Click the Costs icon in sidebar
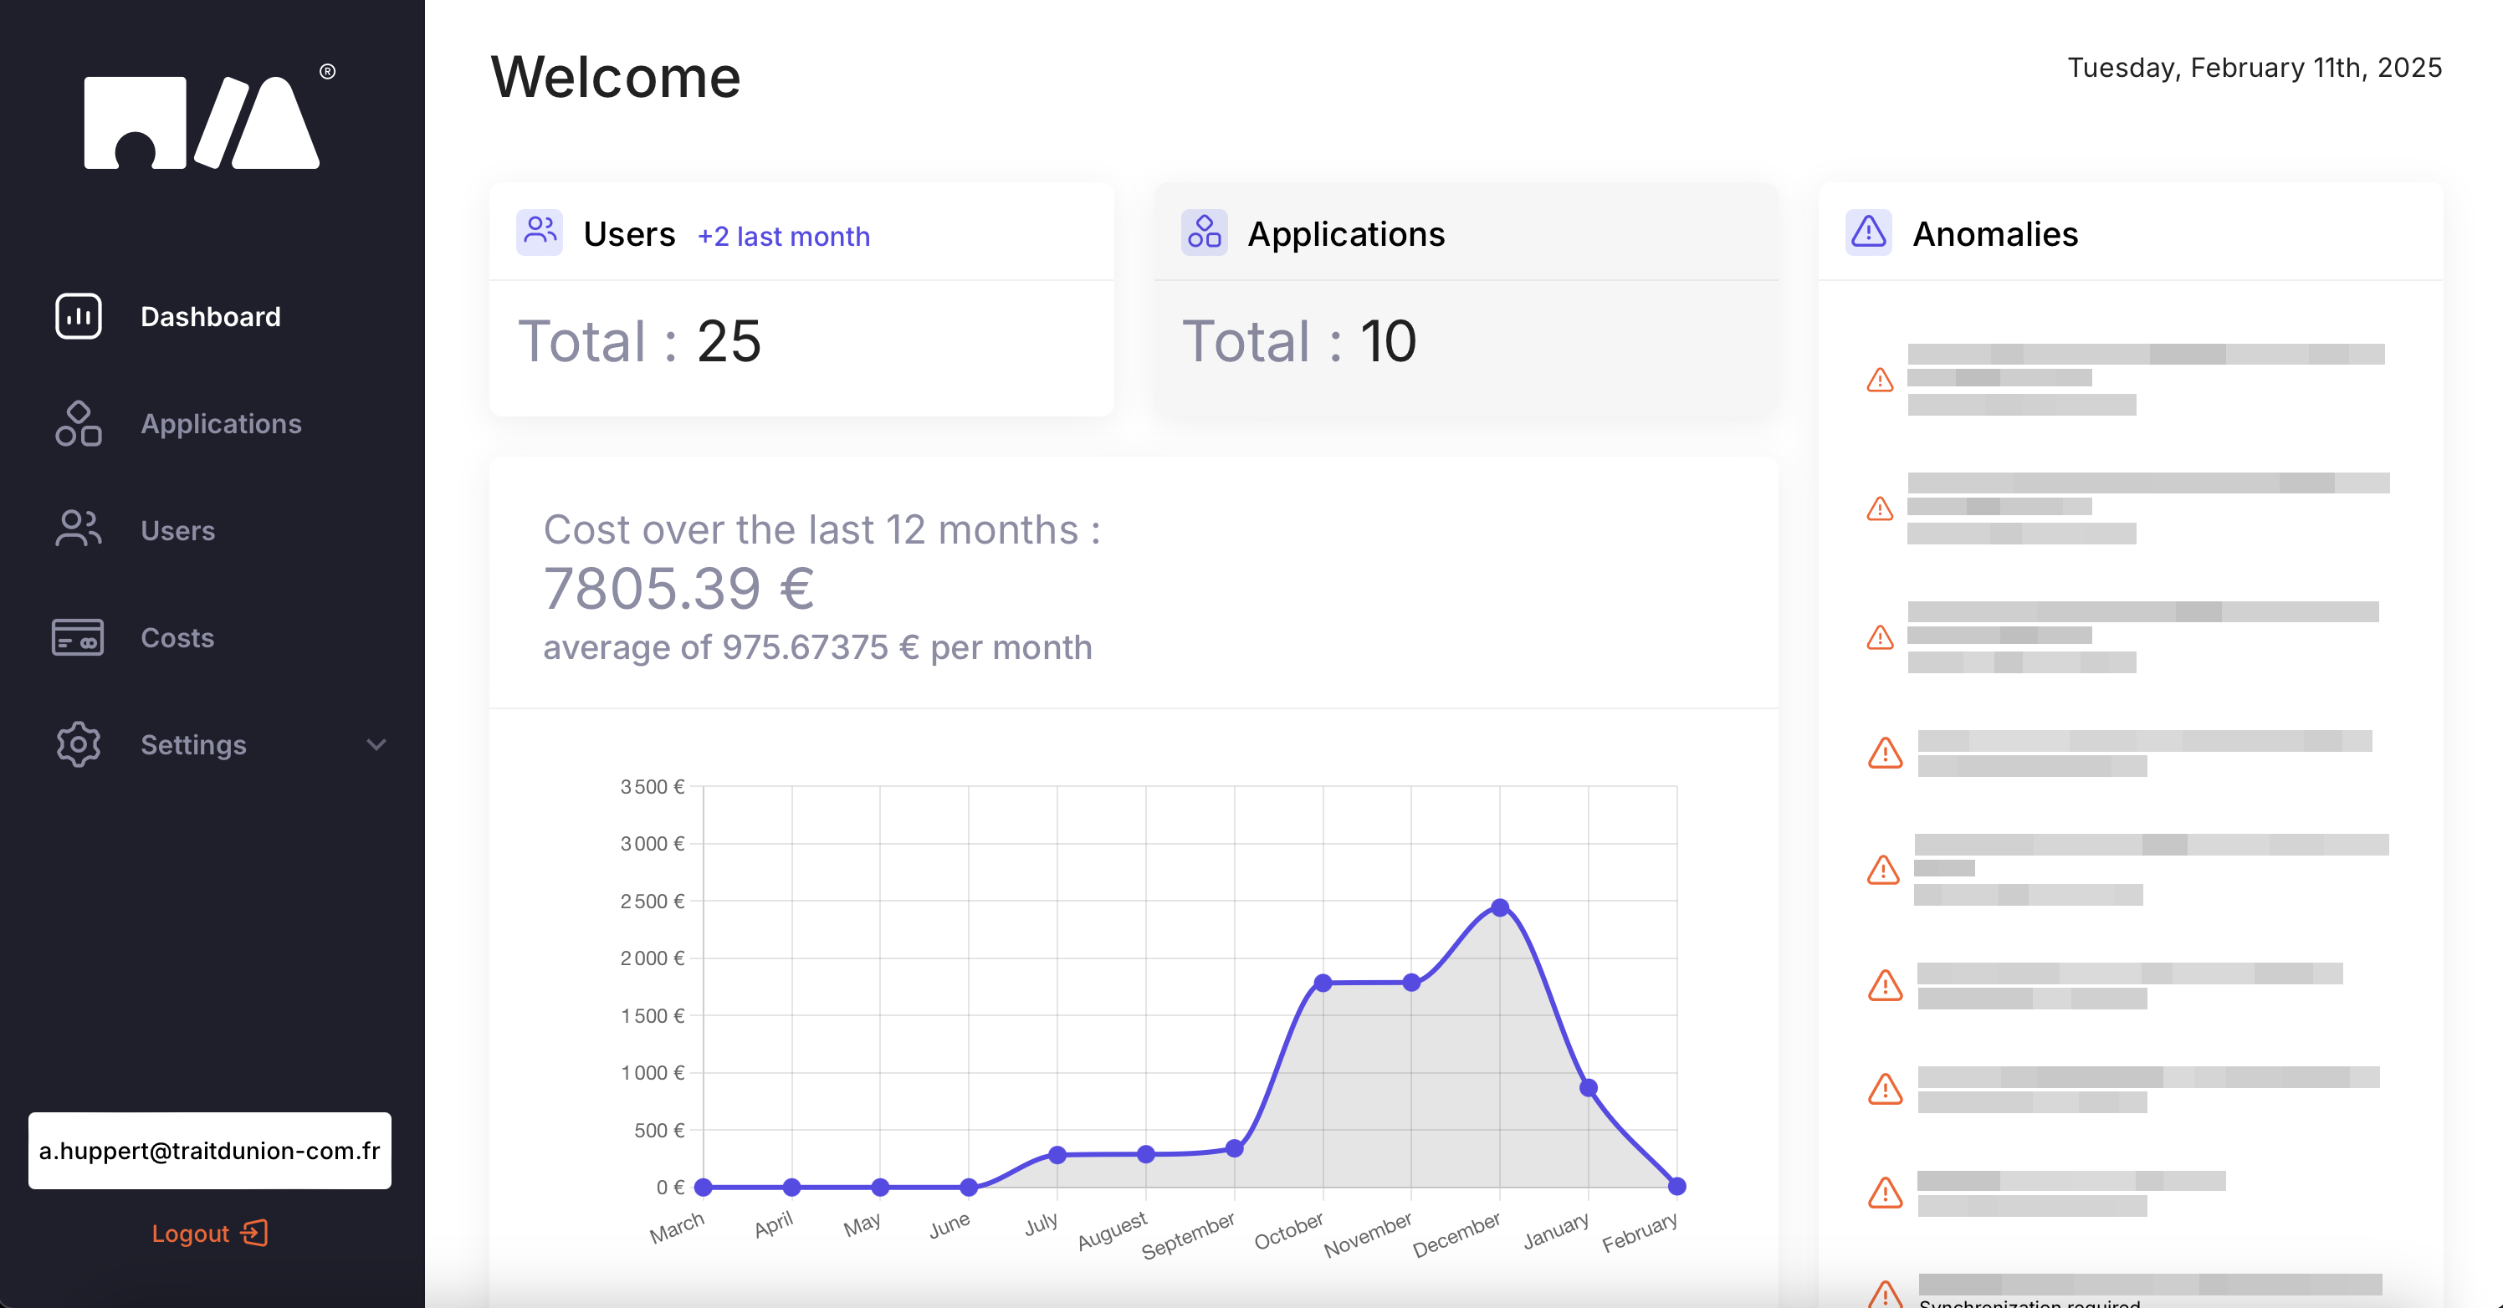Image resolution: width=2503 pixels, height=1308 pixels. pos(76,637)
